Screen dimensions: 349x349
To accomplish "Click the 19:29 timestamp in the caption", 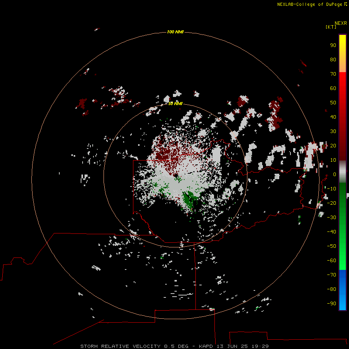I will 260,346.
